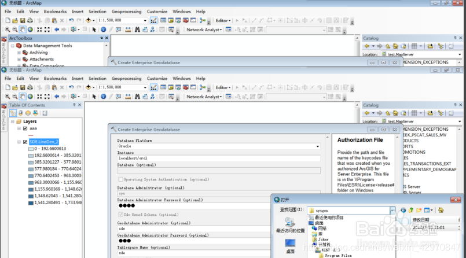Click List By Selection icon

pos(35,113)
